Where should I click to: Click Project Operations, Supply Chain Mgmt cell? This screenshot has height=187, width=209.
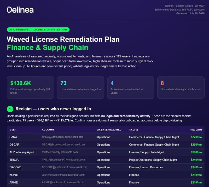(153, 160)
